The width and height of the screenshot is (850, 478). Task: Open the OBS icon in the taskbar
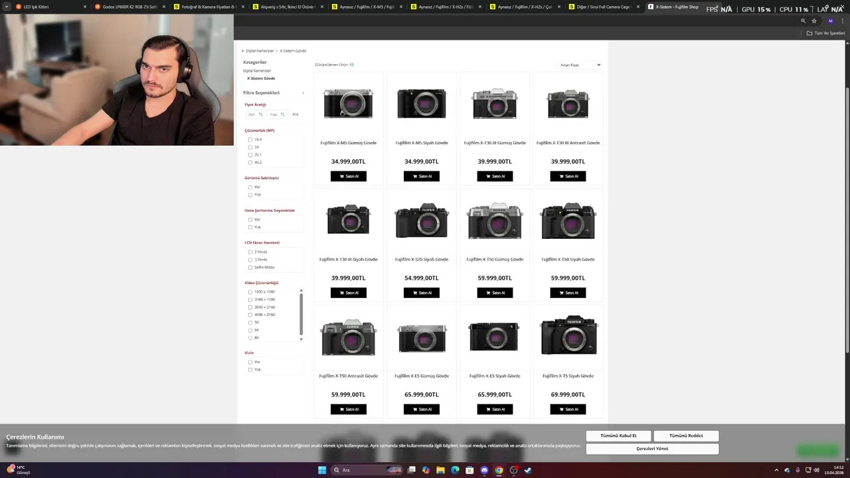(x=513, y=470)
